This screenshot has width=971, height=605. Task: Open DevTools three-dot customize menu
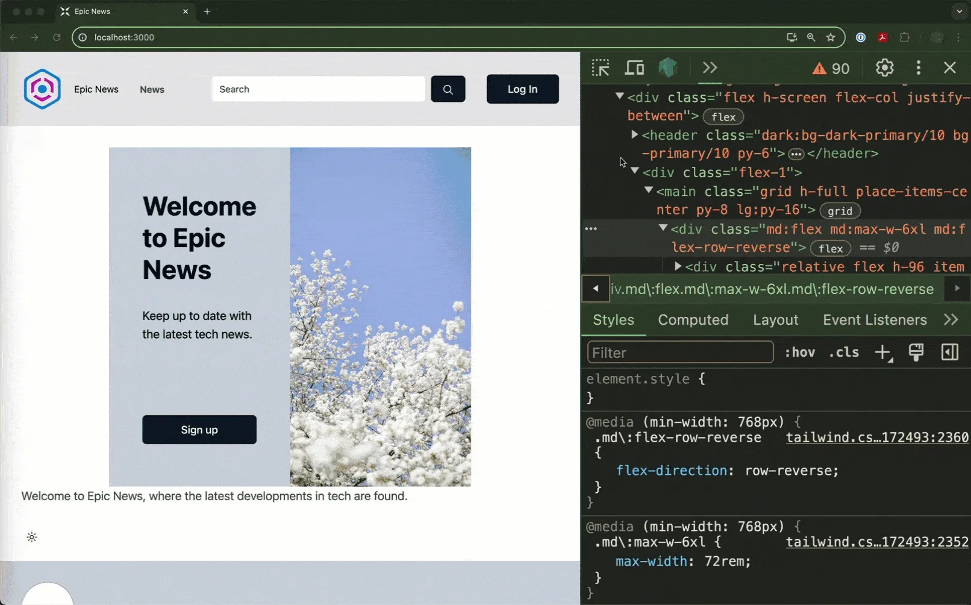click(x=918, y=67)
